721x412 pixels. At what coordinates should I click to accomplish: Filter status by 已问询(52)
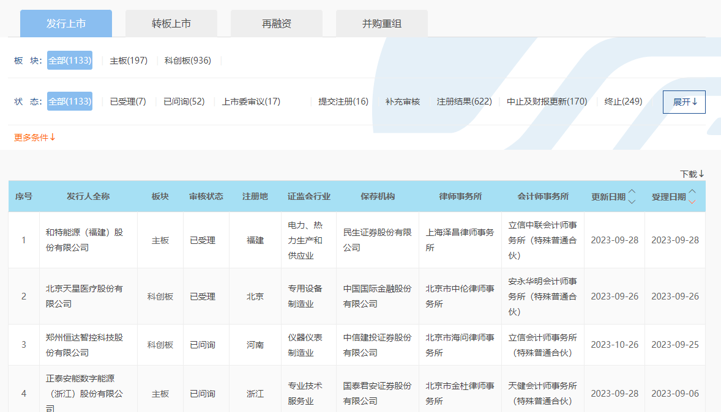click(x=184, y=101)
